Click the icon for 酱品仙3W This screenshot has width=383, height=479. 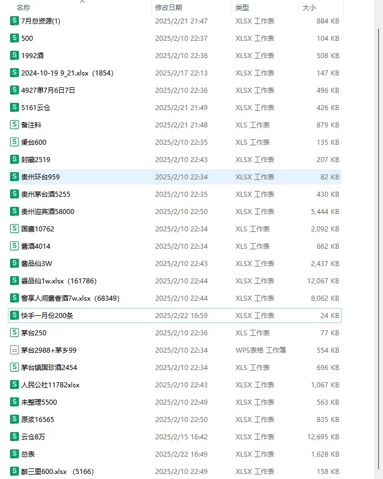(15, 263)
